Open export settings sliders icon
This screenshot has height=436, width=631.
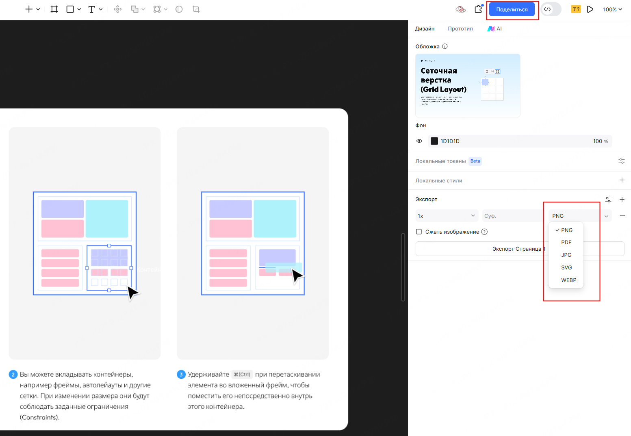tap(608, 200)
